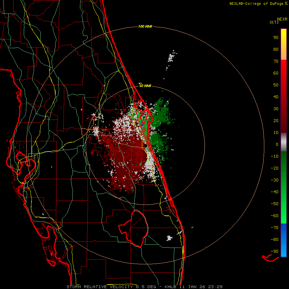The image size is (289, 289).
Task: Click the 40 value on velocity scale
Action: tap(276, 97)
